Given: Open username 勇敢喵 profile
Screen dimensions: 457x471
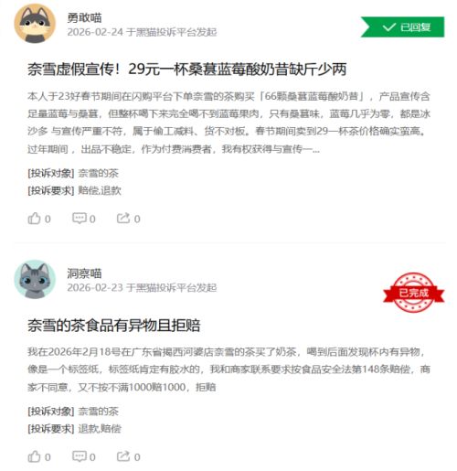Looking at the screenshot, I should [84, 18].
